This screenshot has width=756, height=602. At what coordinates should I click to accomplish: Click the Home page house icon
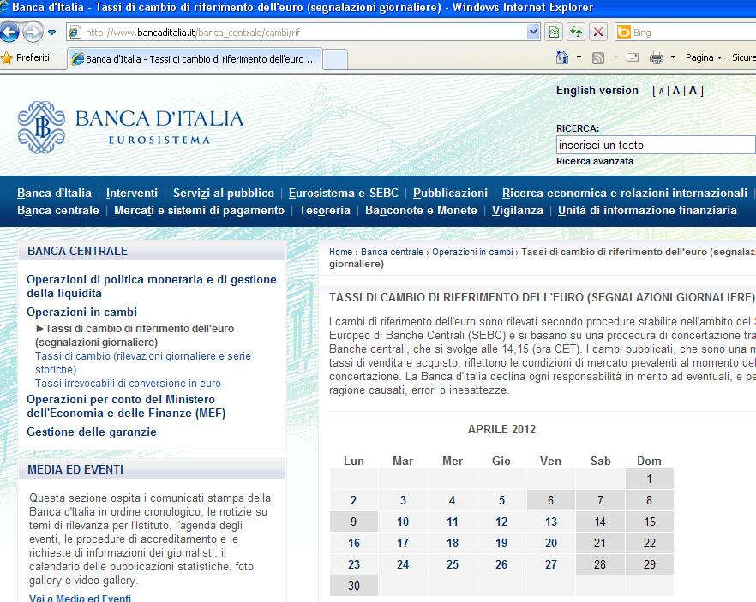point(561,57)
